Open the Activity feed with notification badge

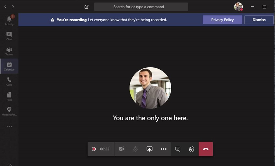click(x=9, y=20)
